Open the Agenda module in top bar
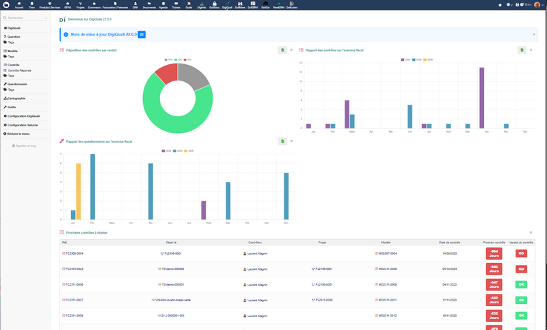 tap(163, 5)
